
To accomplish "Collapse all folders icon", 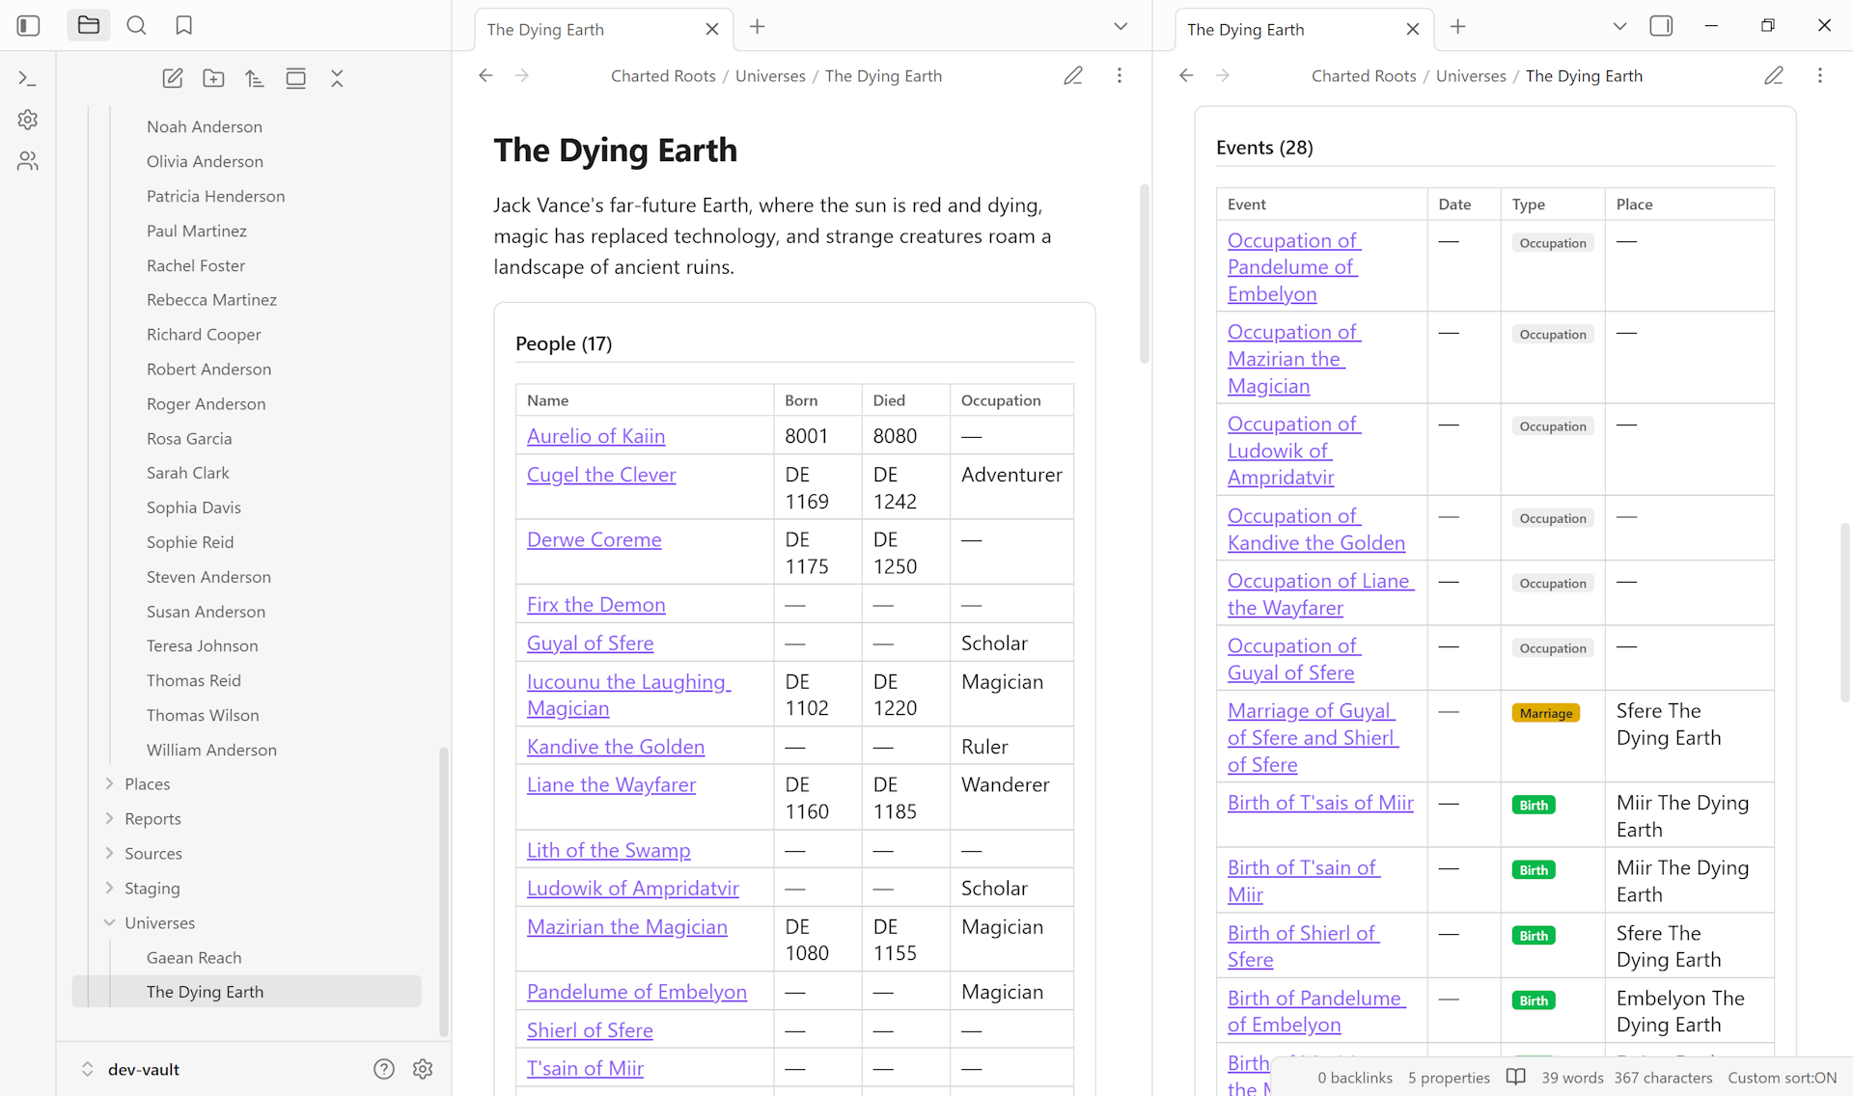I will pyautogui.click(x=337, y=79).
